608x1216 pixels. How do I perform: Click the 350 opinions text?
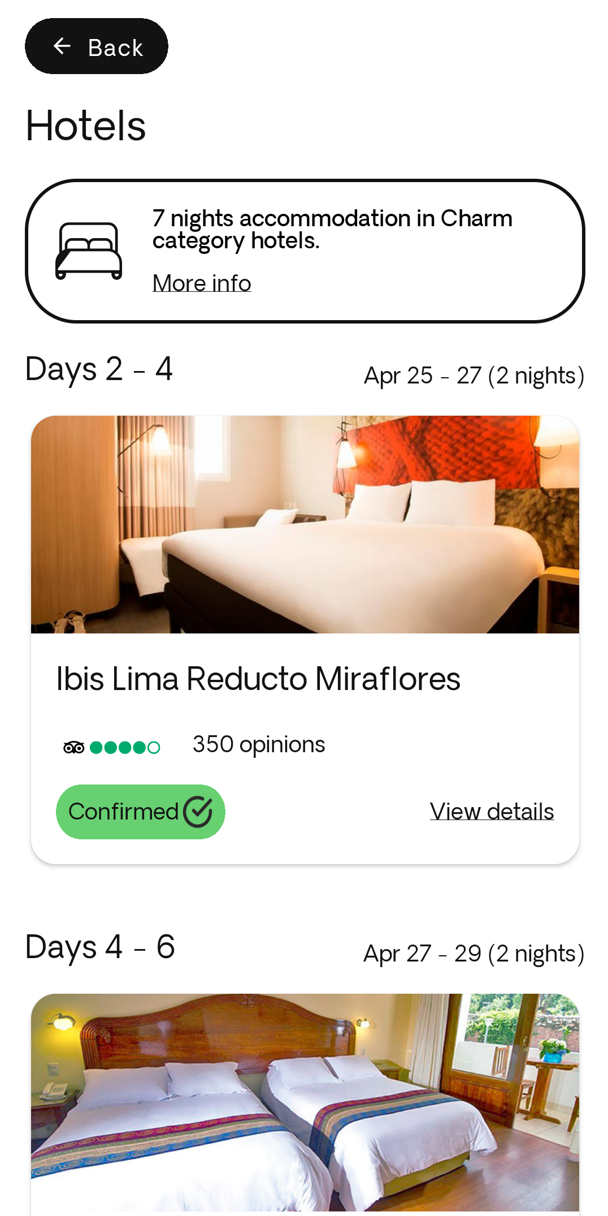point(259,745)
